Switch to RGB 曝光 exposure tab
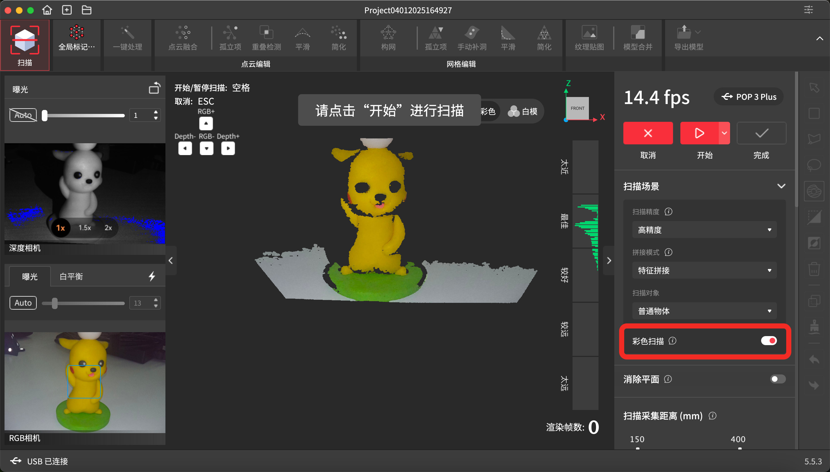The height and width of the screenshot is (472, 830). [x=30, y=276]
